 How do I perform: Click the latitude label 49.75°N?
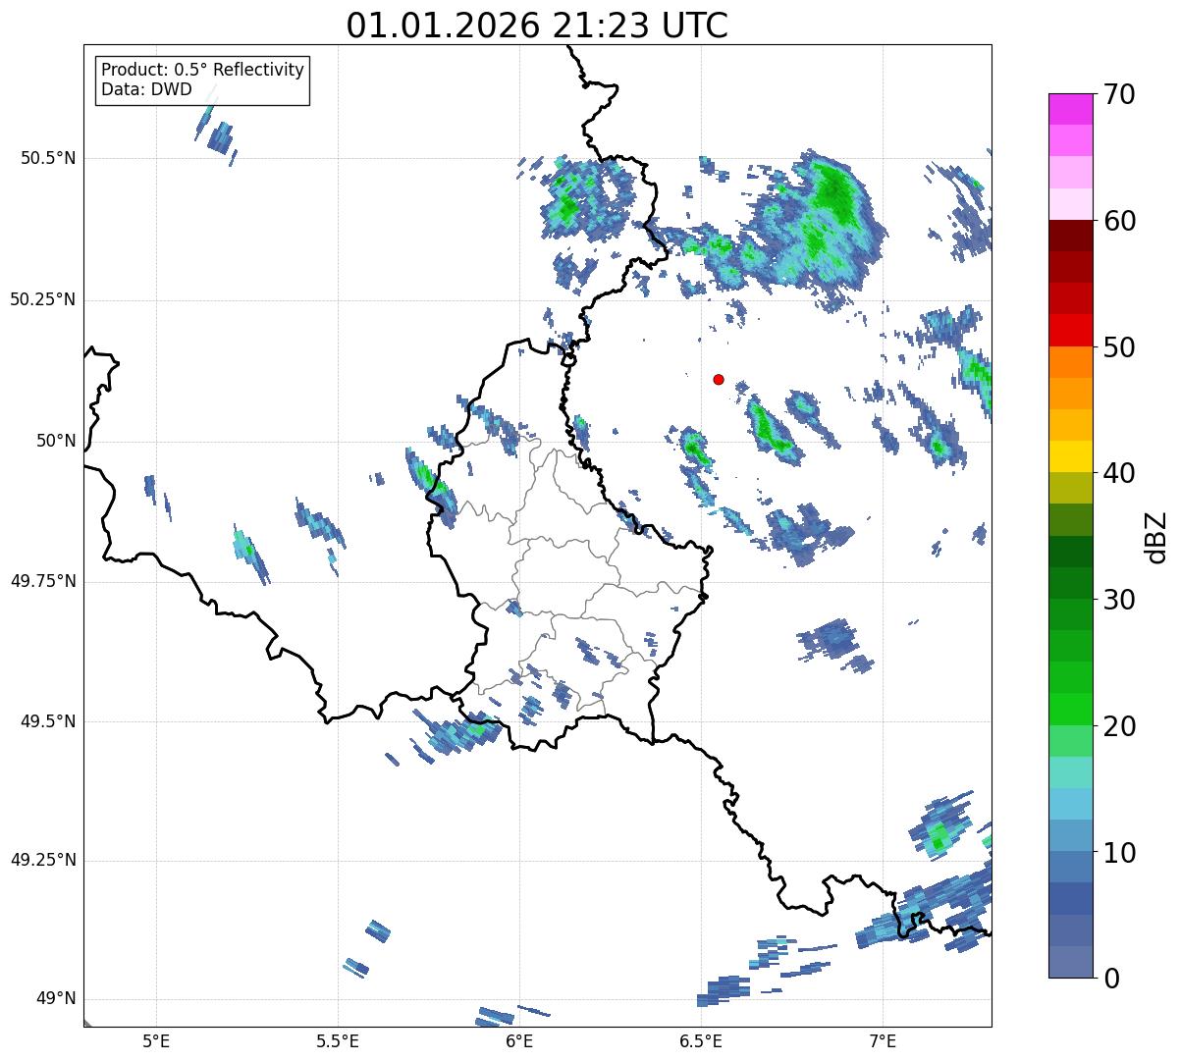pyautogui.click(x=43, y=581)
